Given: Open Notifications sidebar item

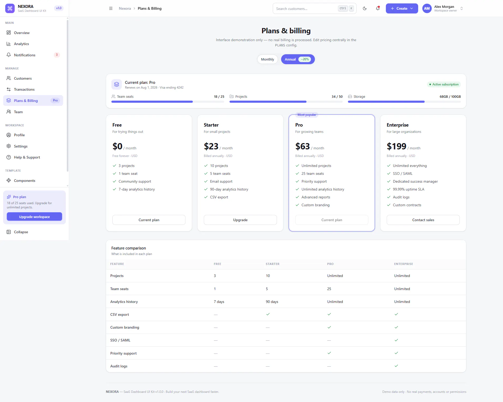Looking at the screenshot, I should [x=33, y=55].
